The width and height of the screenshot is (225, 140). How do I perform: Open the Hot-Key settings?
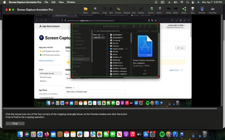coord(213,10)
